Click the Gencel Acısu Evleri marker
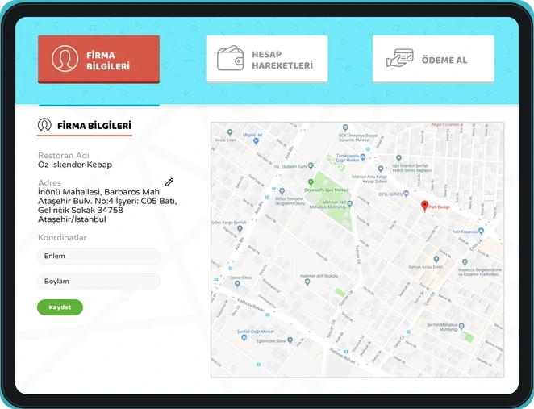534x409 pixels. pos(436,260)
